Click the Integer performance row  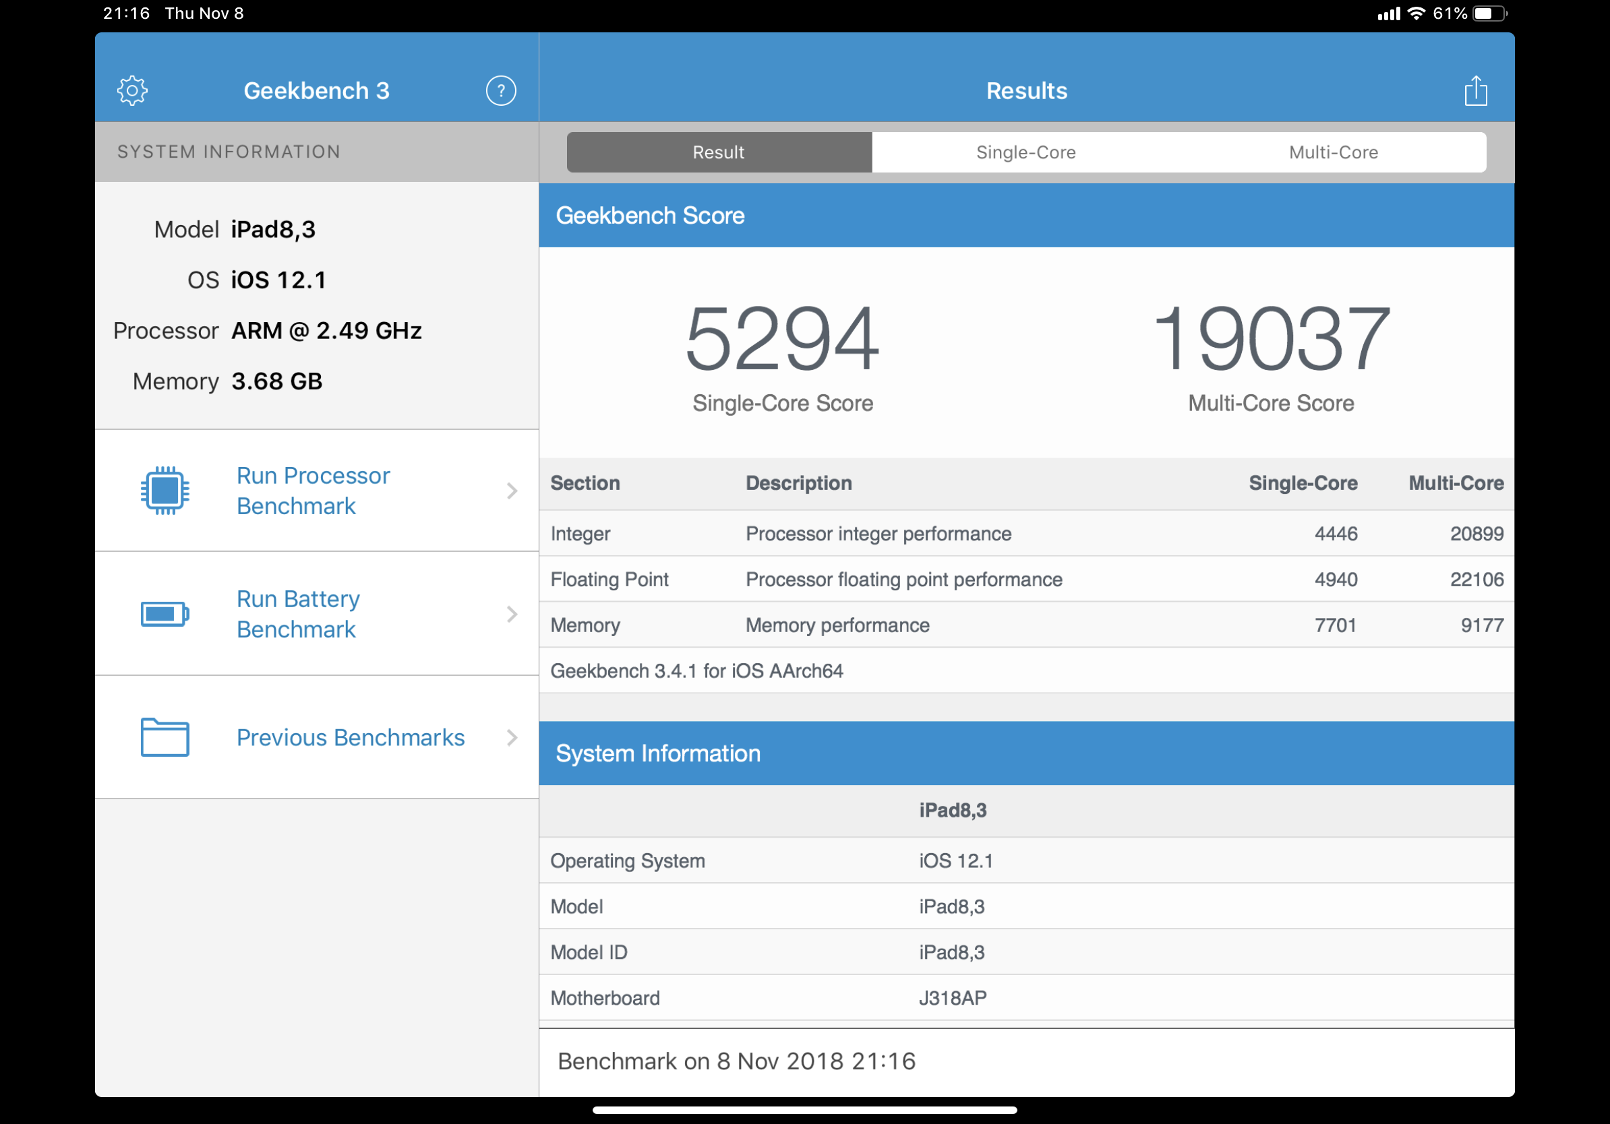[1026, 533]
